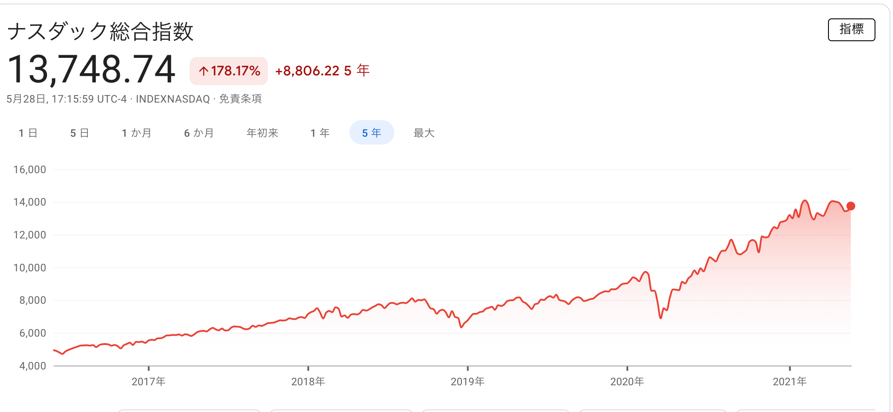The image size is (893, 412).
Task: Click the 2017年 axis label
Action: [x=148, y=381]
